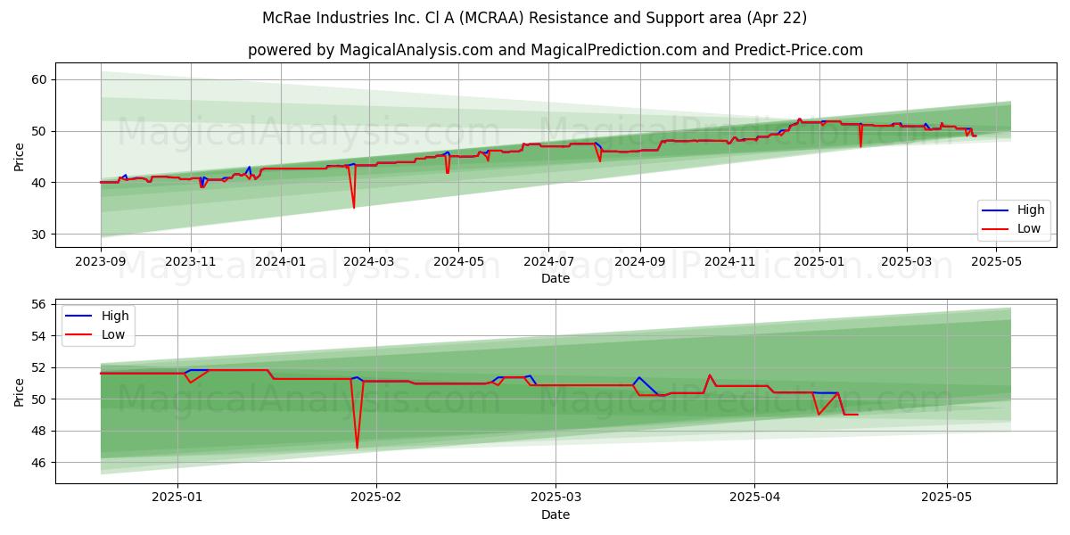Click the lower chart '2025-04' tick label
This screenshot has width=1070, height=535.
coord(755,498)
